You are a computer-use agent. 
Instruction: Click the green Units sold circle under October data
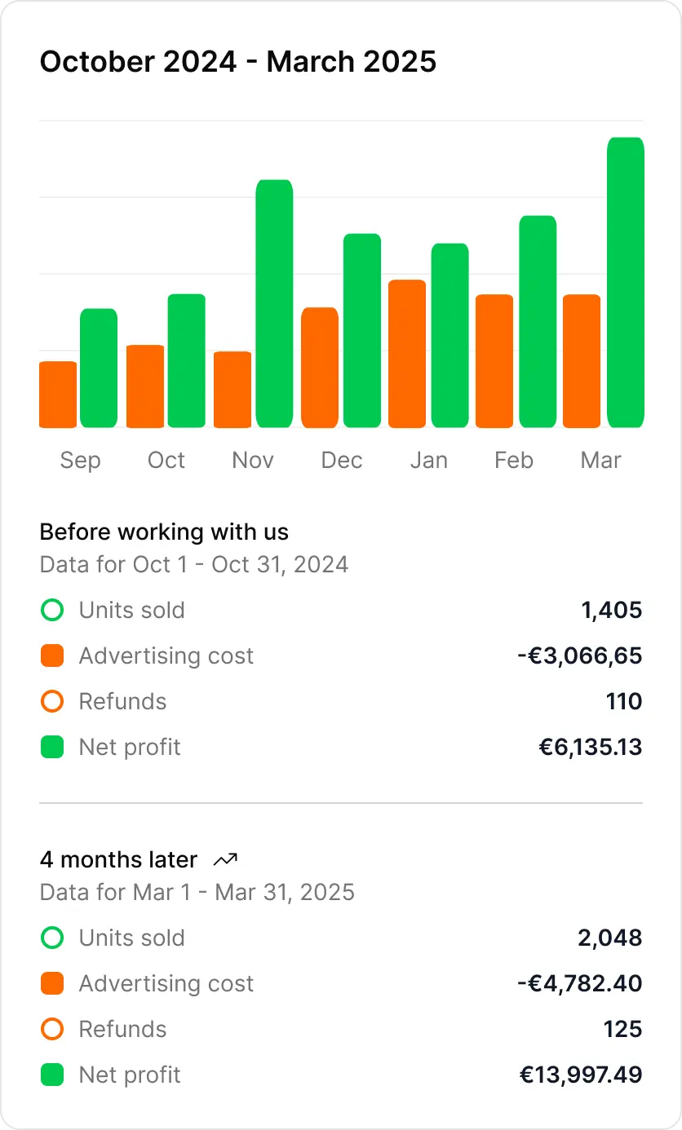pyautogui.click(x=52, y=610)
